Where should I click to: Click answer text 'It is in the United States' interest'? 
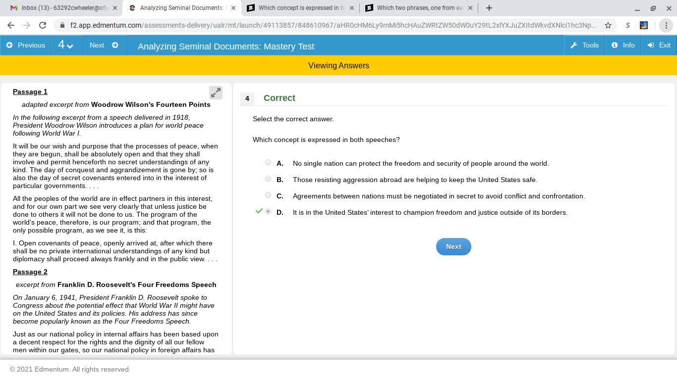430,212
